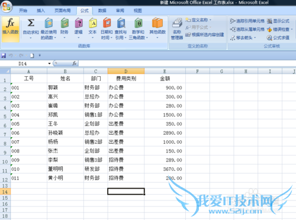Open the Text (文本) functions icon
296x220 pixels.
(92, 23)
